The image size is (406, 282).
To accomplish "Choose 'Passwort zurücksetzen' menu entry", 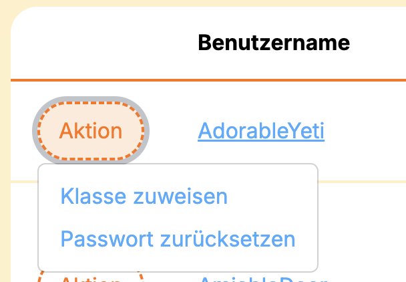I will (178, 239).
